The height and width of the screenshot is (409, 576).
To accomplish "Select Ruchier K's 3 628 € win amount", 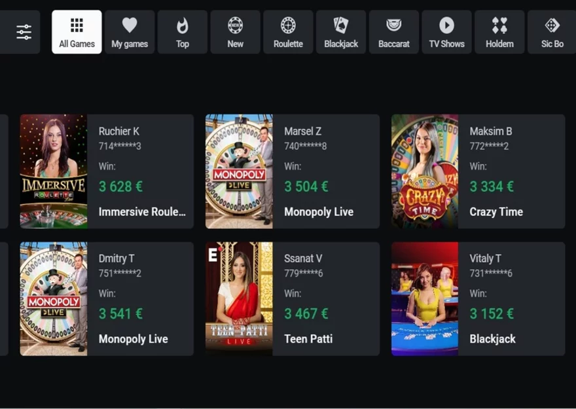I will [120, 187].
